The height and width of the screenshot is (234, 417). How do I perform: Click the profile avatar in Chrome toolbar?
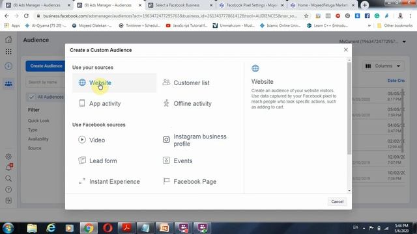pos(400,16)
